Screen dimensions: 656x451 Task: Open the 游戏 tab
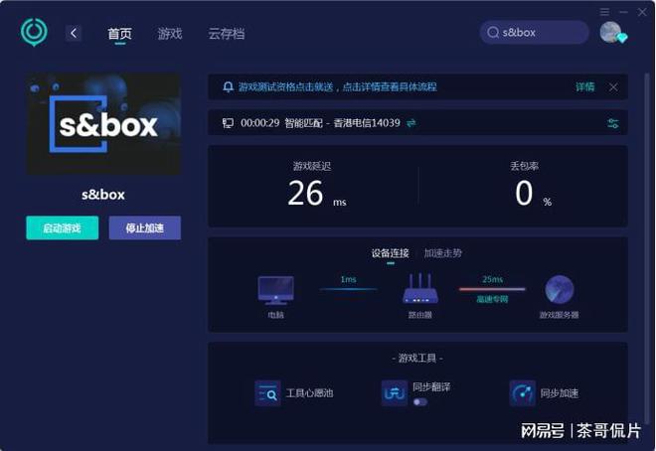point(170,34)
